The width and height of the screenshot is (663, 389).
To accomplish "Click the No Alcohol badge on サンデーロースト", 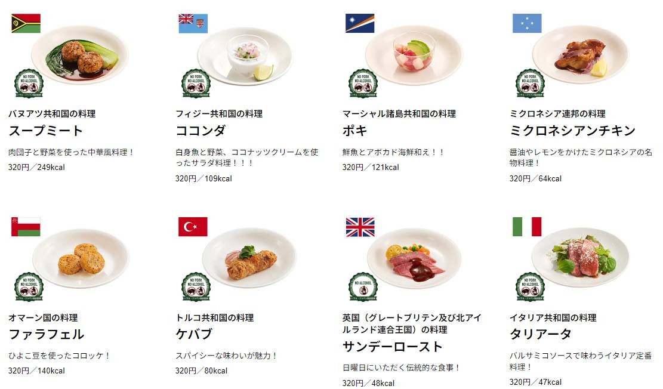I will click(x=363, y=286).
